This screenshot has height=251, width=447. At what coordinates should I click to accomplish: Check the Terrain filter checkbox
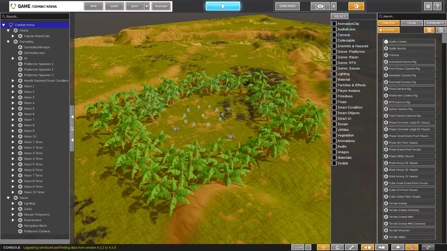334,124
